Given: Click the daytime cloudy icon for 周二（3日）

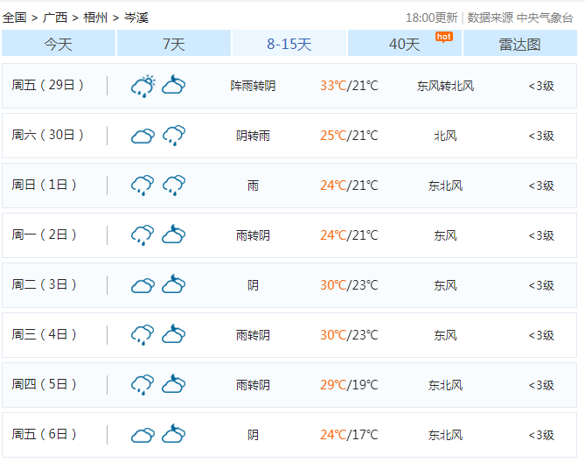Looking at the screenshot, I should coord(143,284).
